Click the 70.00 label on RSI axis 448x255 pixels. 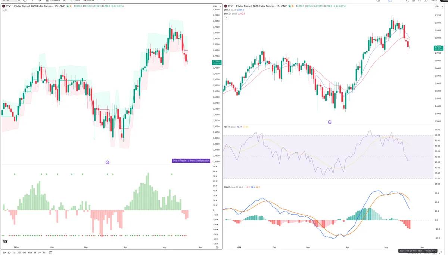tap(437, 135)
